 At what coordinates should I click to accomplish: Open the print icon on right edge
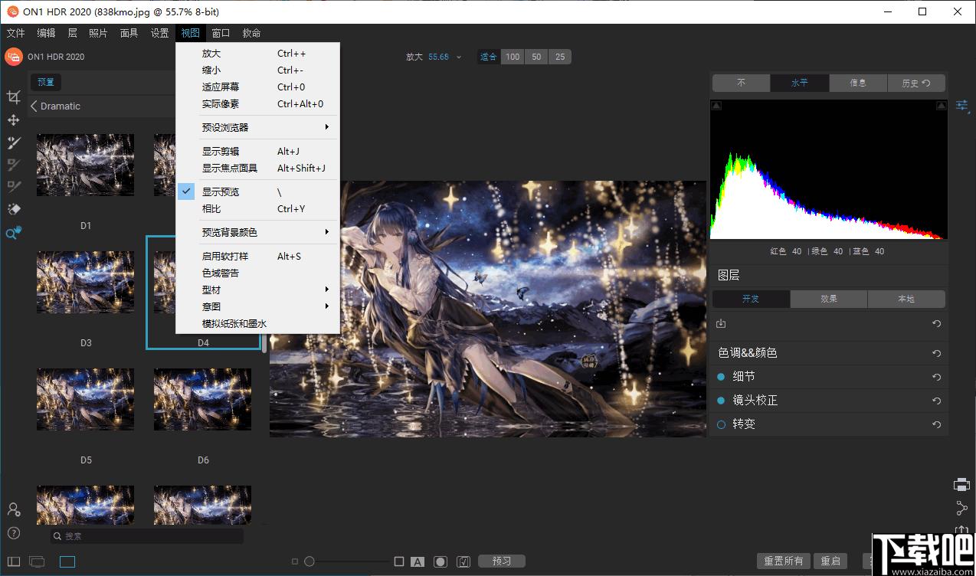click(962, 484)
